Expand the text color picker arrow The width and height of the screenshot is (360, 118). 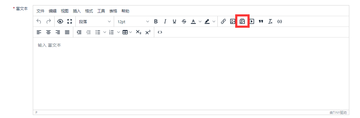point(200,21)
